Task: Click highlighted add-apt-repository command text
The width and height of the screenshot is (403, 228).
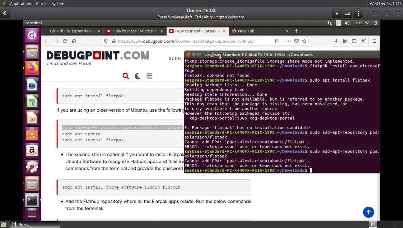Action: (x=123, y=127)
